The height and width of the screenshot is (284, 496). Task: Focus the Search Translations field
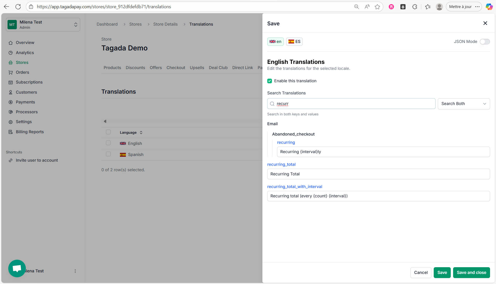(x=351, y=104)
